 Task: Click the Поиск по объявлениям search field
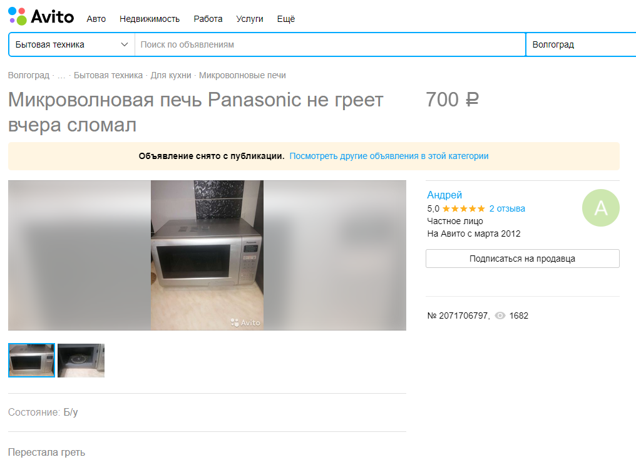coord(330,44)
